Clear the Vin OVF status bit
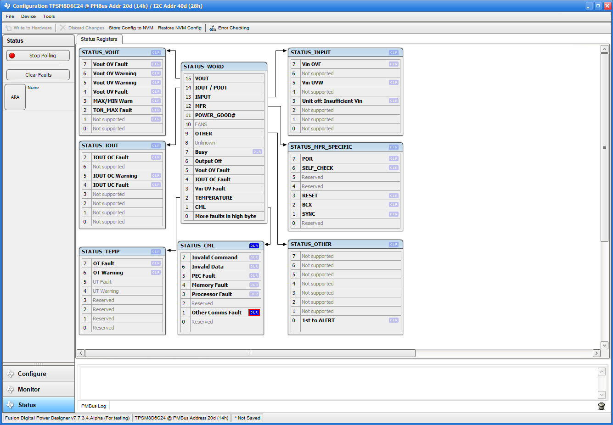The image size is (613, 425). [394, 64]
